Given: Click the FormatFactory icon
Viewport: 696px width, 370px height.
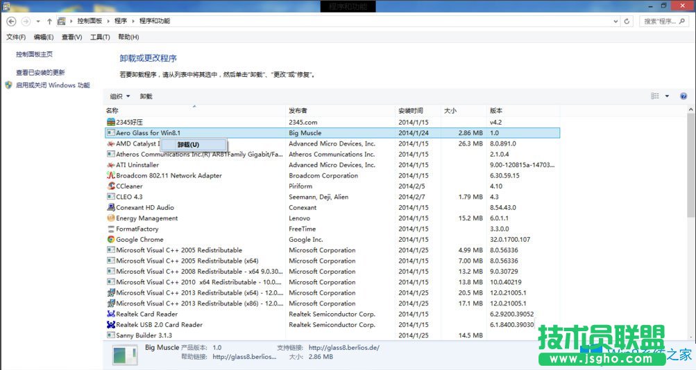Looking at the screenshot, I should [x=111, y=229].
